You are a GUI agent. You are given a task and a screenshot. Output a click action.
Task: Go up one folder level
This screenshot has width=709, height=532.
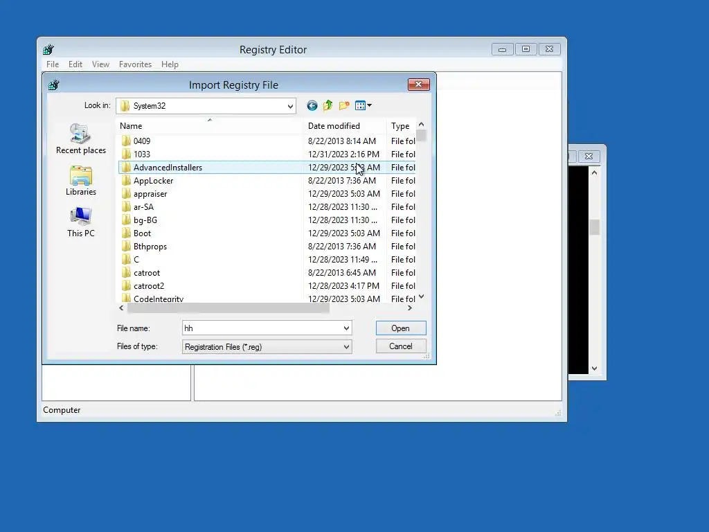[x=327, y=106]
